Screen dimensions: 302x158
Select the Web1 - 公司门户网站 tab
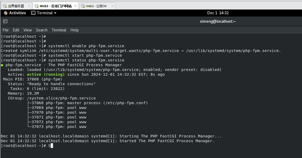tap(55, 6)
